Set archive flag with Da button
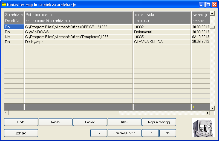Screen dimensions: 219x141 (150, 133)
